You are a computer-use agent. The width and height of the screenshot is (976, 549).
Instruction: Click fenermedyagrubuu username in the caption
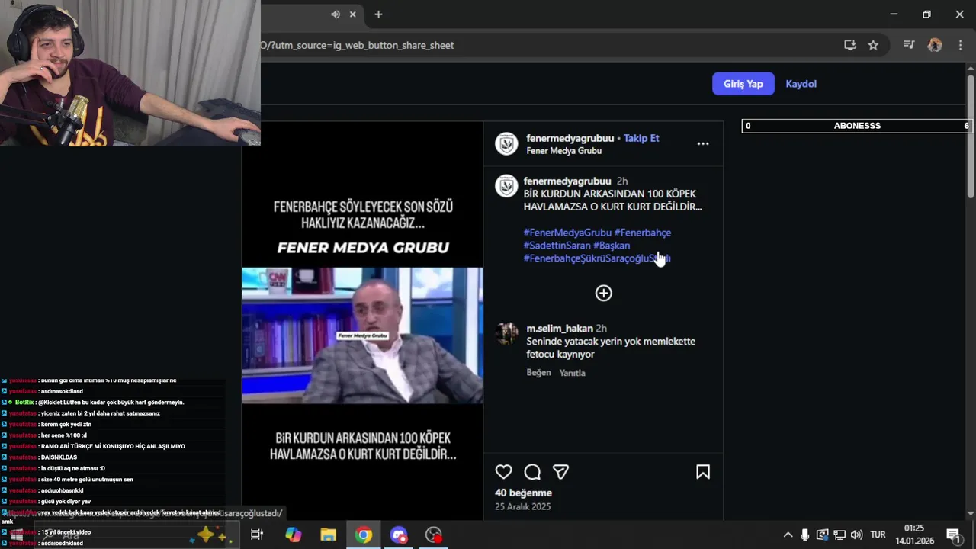point(567,181)
